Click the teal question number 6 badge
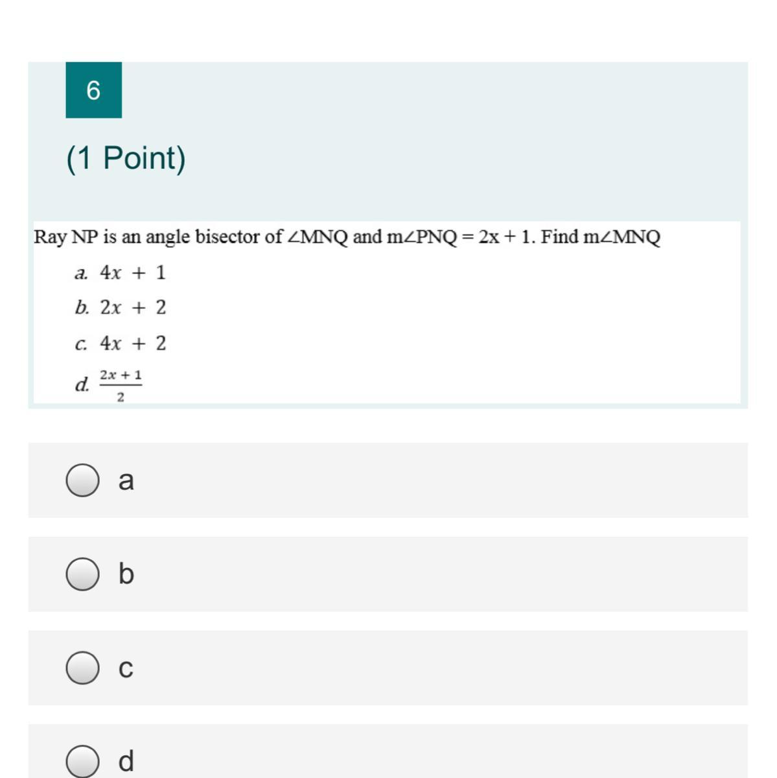The height and width of the screenshot is (778, 777). click(x=93, y=90)
